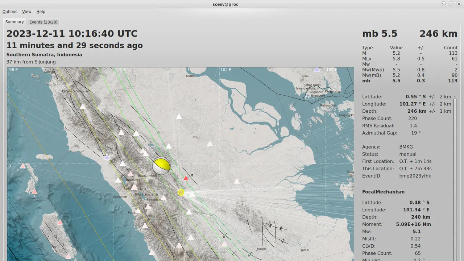464x261 pixels.
Task: Select the red station triangle on Siberut island
Action: [x=60, y=222]
